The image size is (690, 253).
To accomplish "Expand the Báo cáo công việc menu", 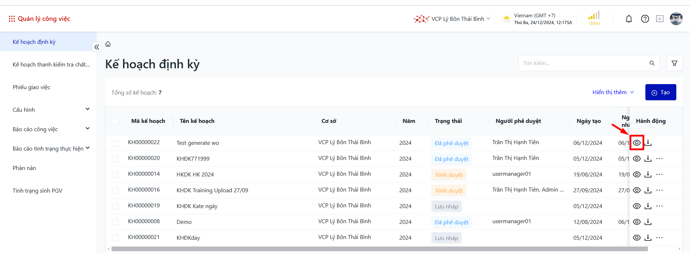I will point(87,129).
